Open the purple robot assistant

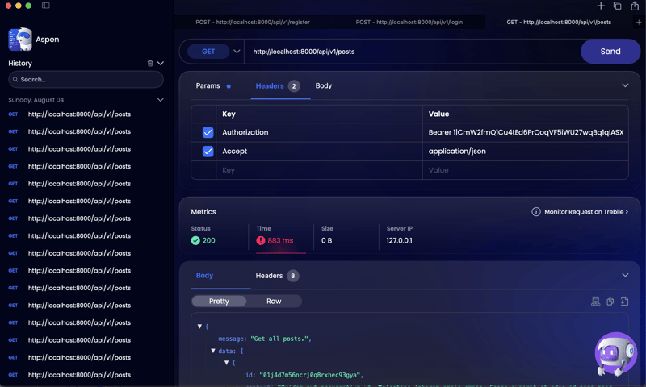[615, 355]
